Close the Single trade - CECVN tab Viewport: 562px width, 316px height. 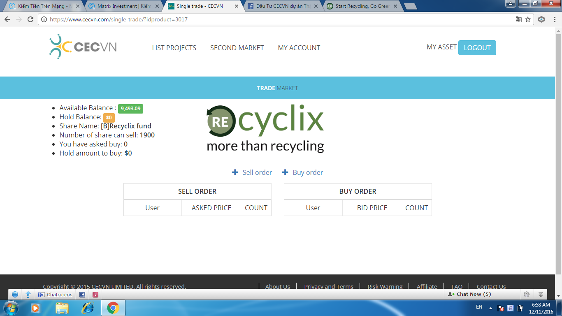point(236,6)
